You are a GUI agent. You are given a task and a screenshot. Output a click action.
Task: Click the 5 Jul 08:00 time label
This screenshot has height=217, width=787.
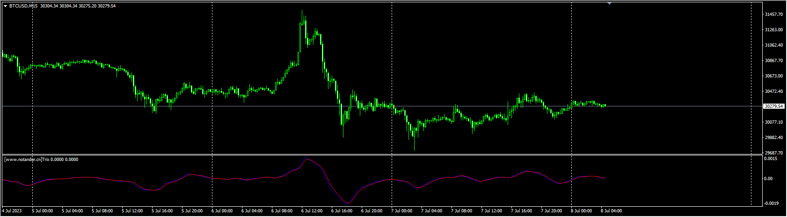[x=102, y=211]
